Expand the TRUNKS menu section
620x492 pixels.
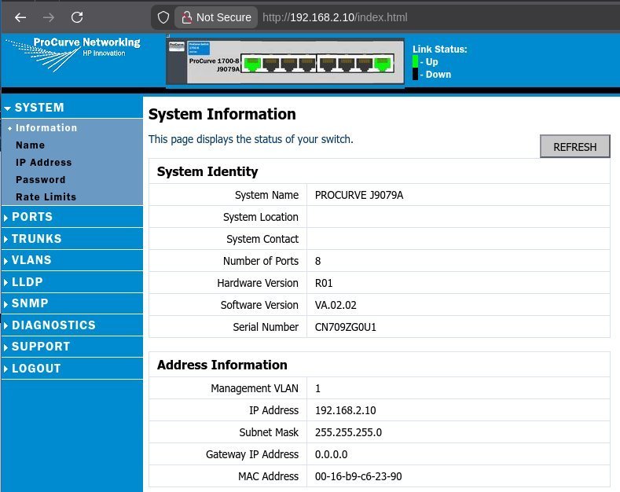tap(36, 239)
